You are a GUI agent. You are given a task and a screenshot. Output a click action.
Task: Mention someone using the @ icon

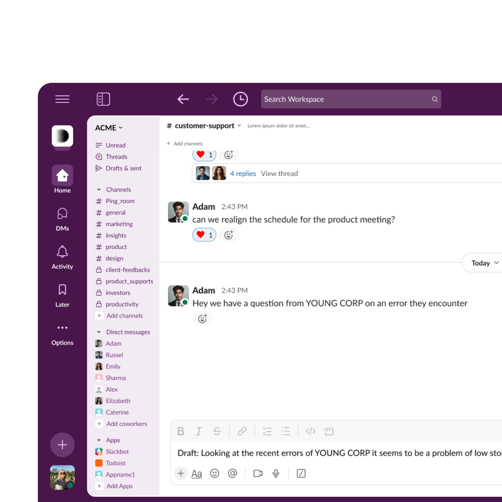pyautogui.click(x=232, y=473)
